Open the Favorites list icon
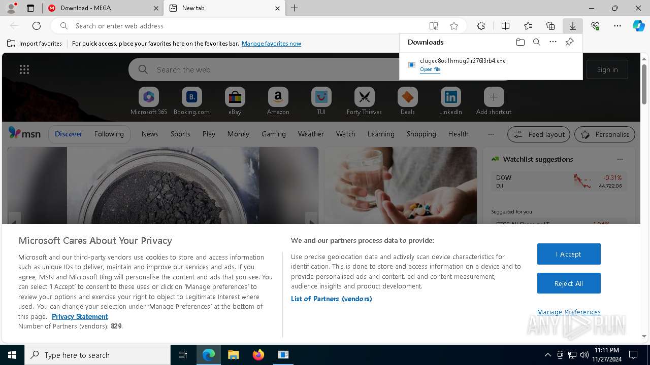 pyautogui.click(x=528, y=26)
